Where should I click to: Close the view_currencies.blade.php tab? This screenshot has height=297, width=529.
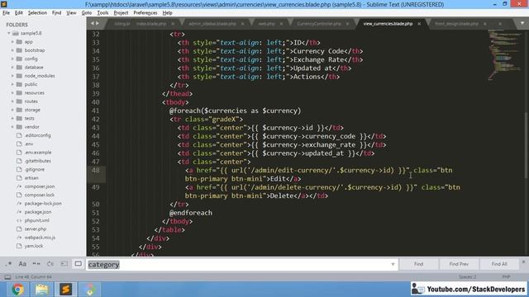419,24
